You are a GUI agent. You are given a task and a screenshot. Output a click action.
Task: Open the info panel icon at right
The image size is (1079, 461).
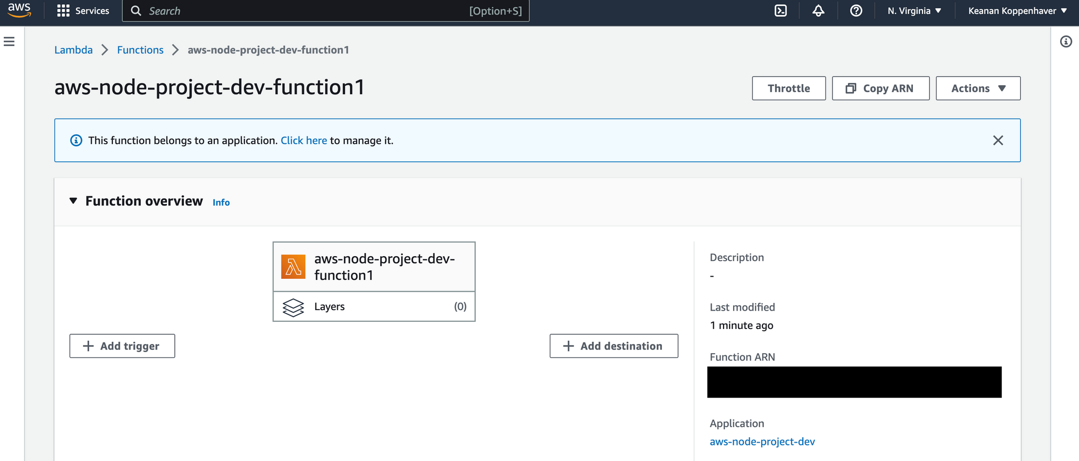[1066, 42]
